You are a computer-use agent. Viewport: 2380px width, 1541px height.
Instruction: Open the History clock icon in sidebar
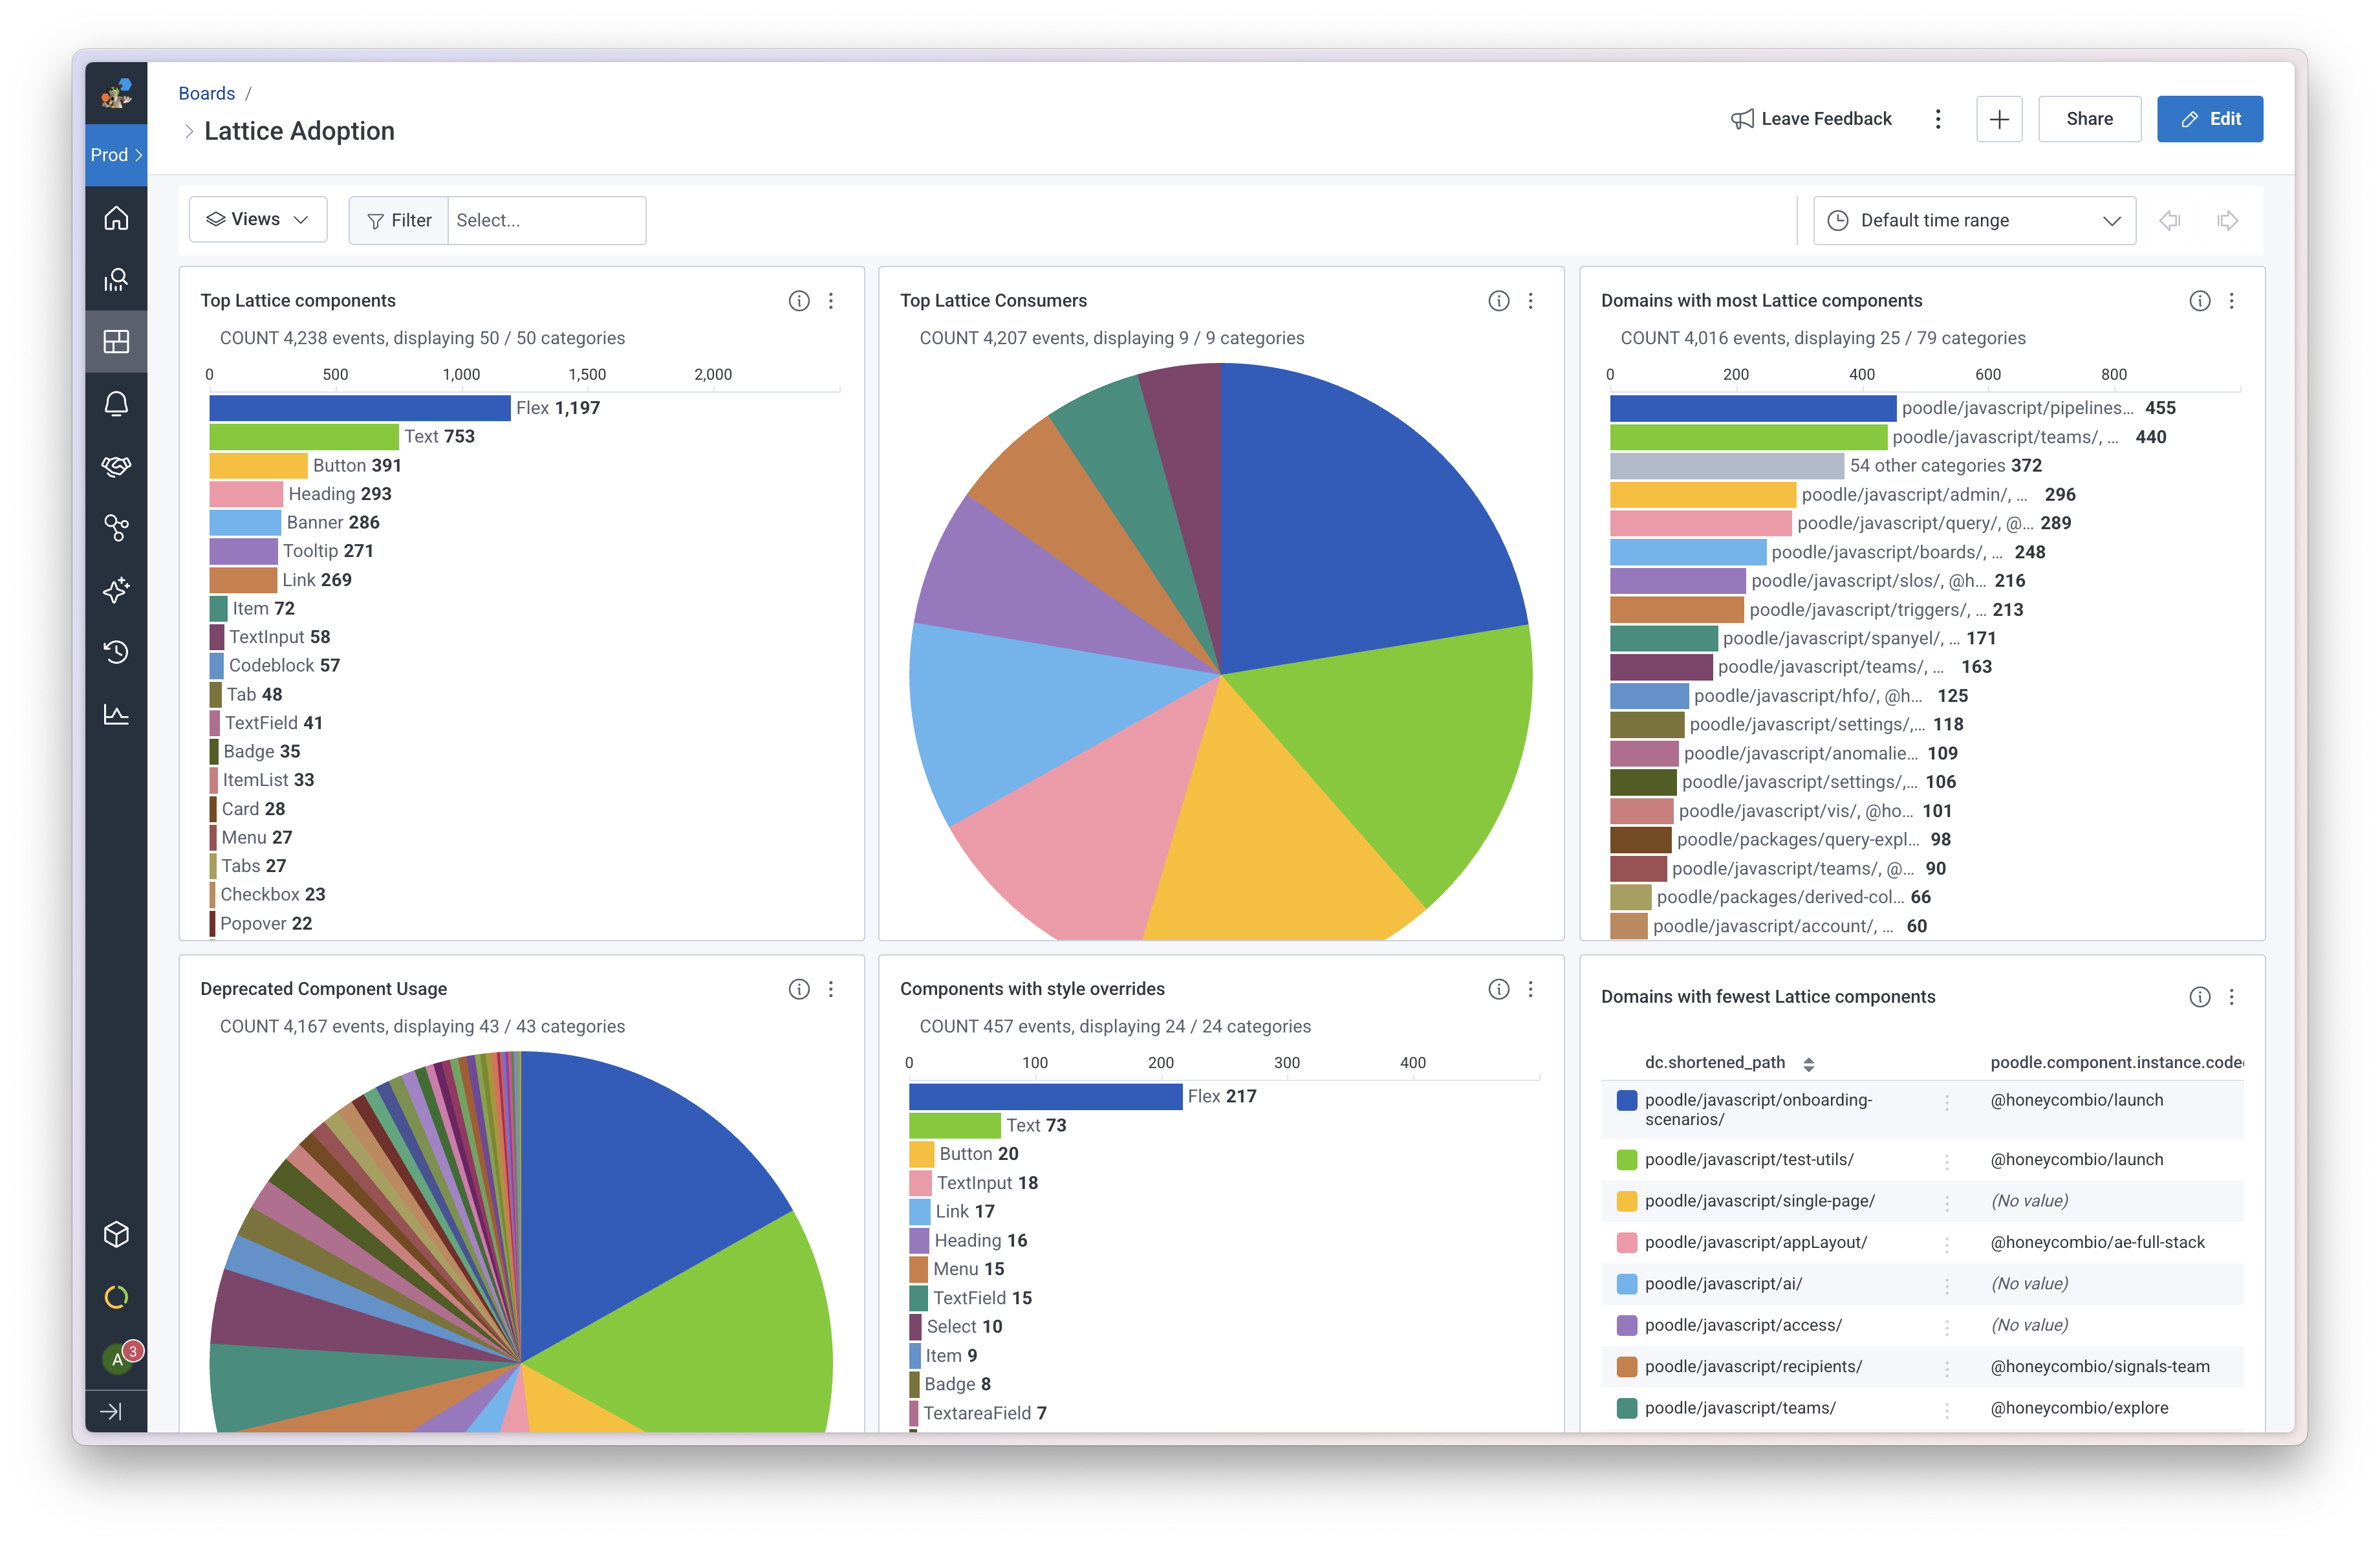tap(116, 652)
